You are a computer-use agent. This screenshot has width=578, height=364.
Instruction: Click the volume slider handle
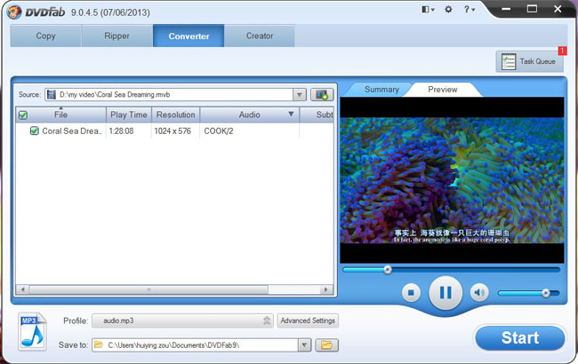tap(546, 293)
